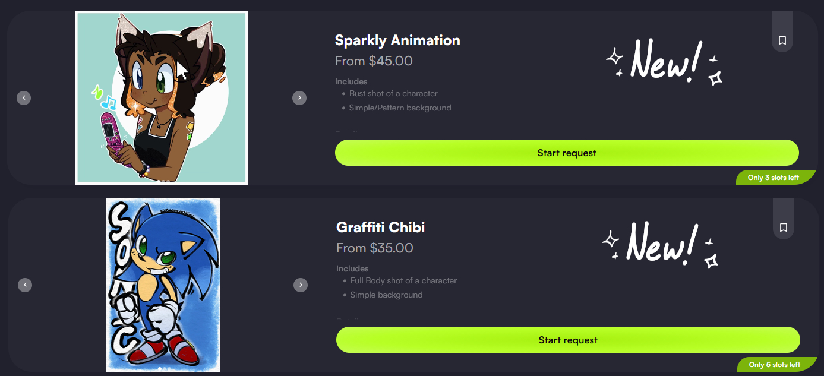The width and height of the screenshot is (824, 376).
Task: Open the Graffiti Chibi Sonic artwork
Action: (x=163, y=285)
